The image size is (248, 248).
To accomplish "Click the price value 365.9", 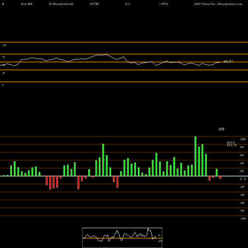I will coord(231,142).
